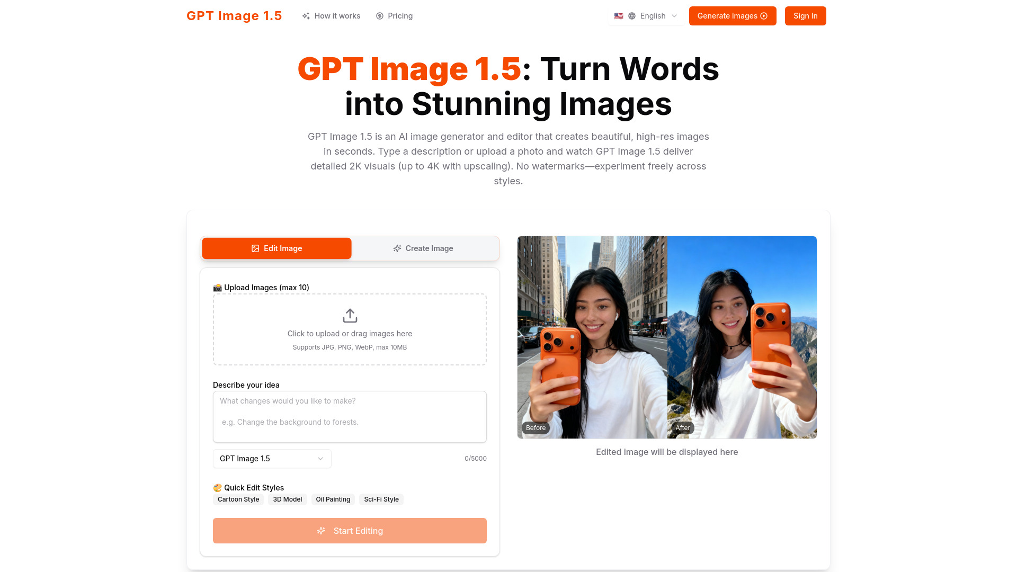Enable the Oil Painting quick edit style
The image size is (1017, 572).
point(333,499)
